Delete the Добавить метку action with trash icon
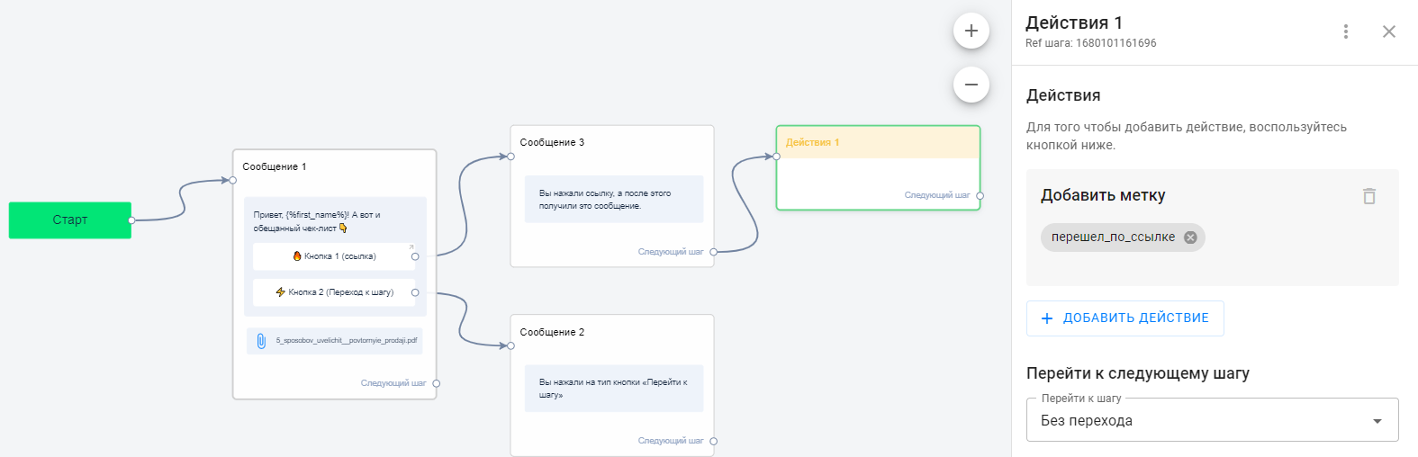Viewport: 1418px width, 457px height. (x=1368, y=196)
